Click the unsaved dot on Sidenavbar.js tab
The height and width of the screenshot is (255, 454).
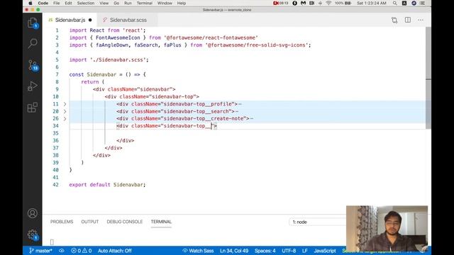90,20
